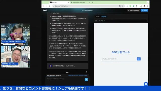Open the microphone extension icon
The image size is (161, 91).
(127, 6)
